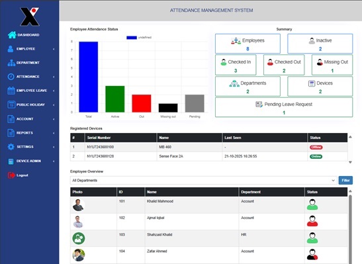Select the Employee Leave menu label
The width and height of the screenshot is (362, 264).
32,91
